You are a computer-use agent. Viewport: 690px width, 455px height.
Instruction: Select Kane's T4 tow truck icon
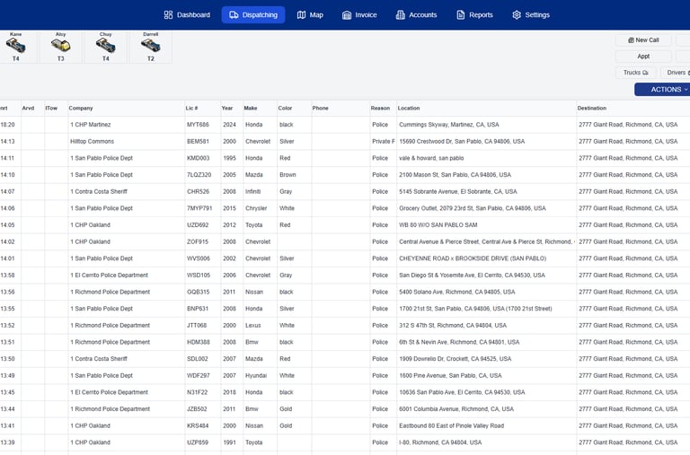pyautogui.click(x=16, y=47)
